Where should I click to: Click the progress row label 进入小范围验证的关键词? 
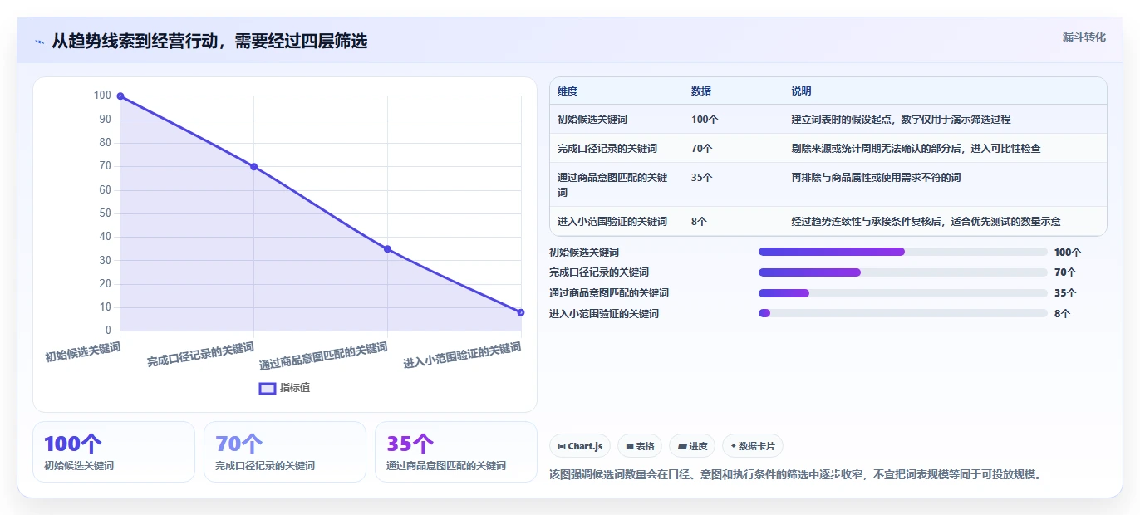pos(604,314)
